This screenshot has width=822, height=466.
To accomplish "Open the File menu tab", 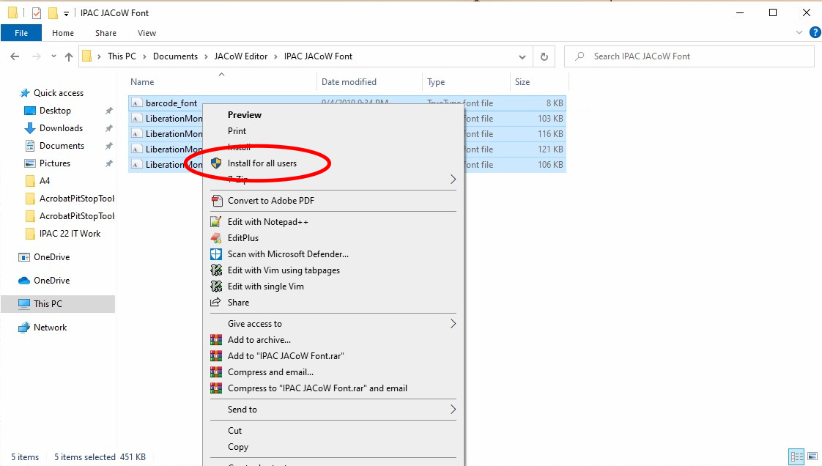I will click(21, 33).
